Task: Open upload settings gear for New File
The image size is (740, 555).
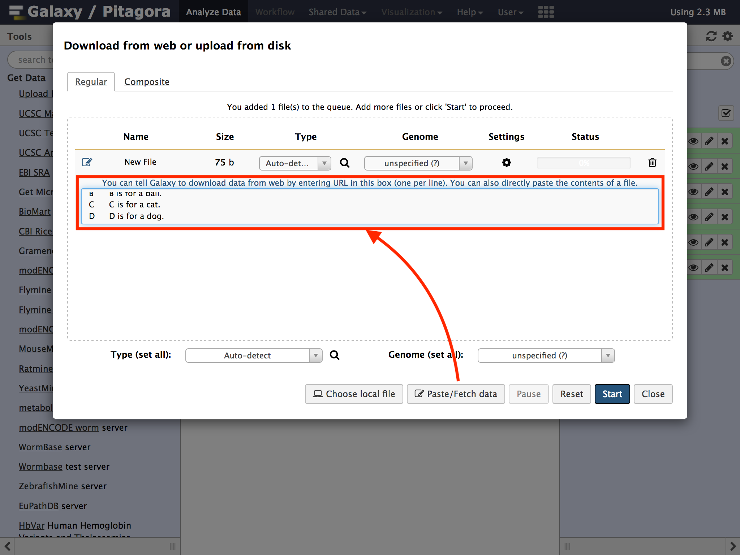Action: [507, 163]
